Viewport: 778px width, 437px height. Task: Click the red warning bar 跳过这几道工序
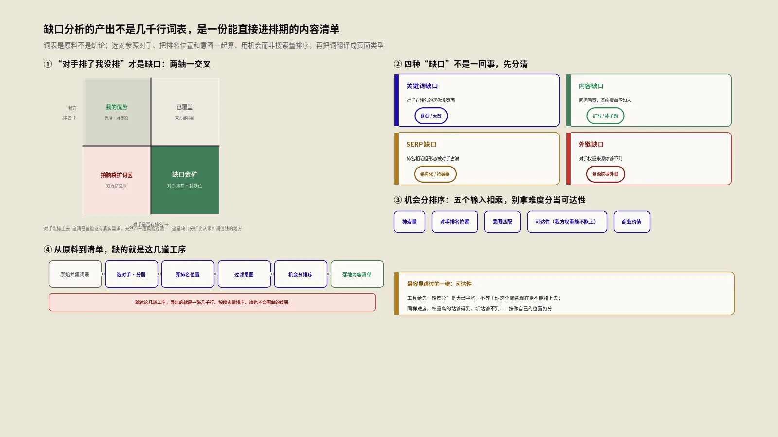coord(212,302)
